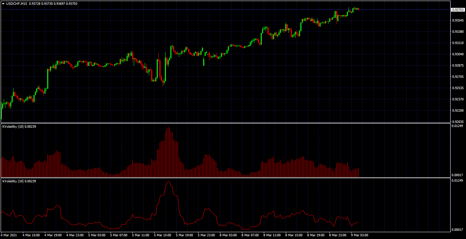The width and height of the screenshot is (466, 239).
Task: Select the 0.92535 price level on scale
Action: click(x=458, y=88)
